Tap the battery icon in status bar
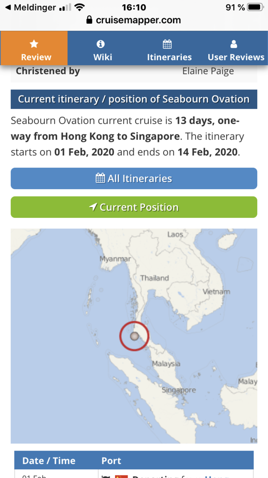268x478 pixels. pyautogui.click(x=255, y=7)
